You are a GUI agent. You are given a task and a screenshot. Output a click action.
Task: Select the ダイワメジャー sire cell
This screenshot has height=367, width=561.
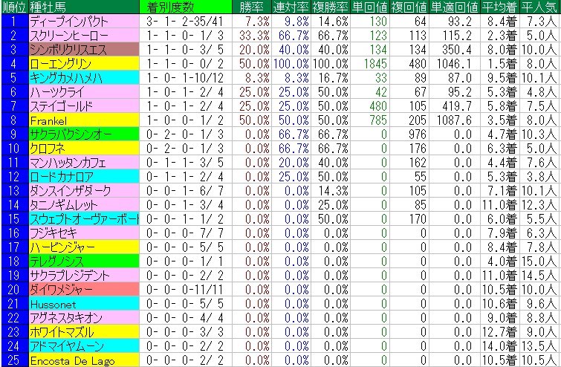(84, 290)
